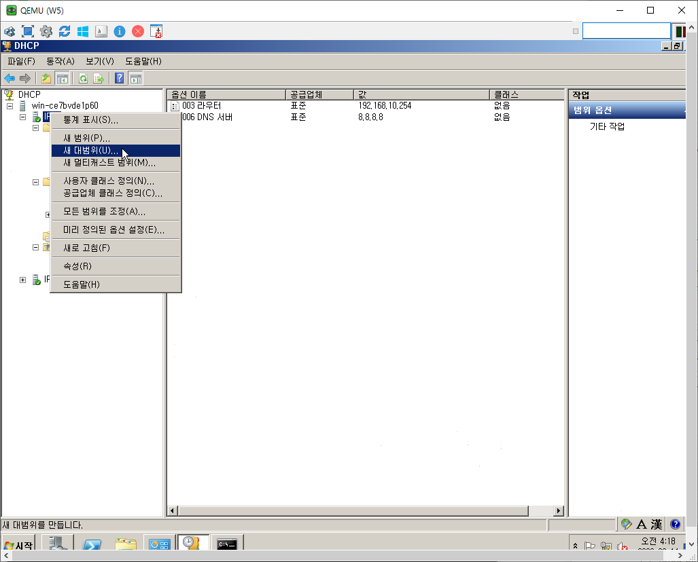Click the Hanja 漢 conversion icon
Viewport: 698px width, 562px height.
[656, 525]
